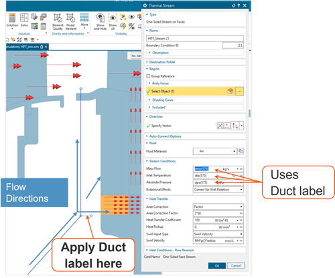
Task: Expand the Solution group launcher arrow
Action: [46, 33]
